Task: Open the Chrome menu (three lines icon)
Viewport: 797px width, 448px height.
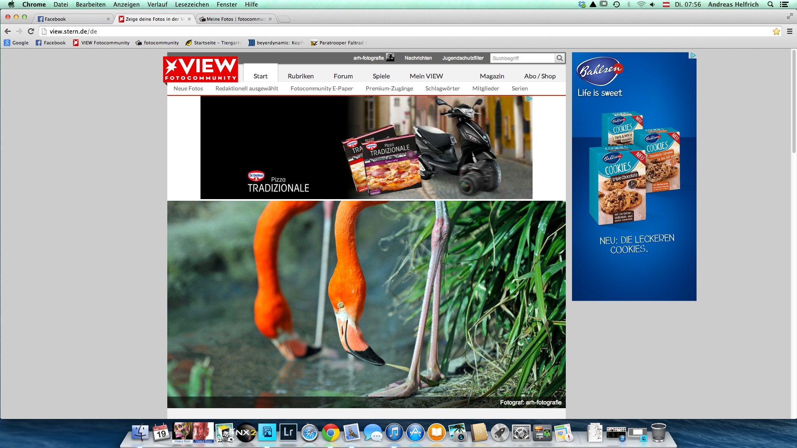Action: 790,31
